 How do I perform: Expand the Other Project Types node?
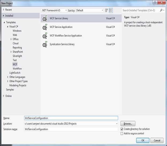click(x=8, y=81)
